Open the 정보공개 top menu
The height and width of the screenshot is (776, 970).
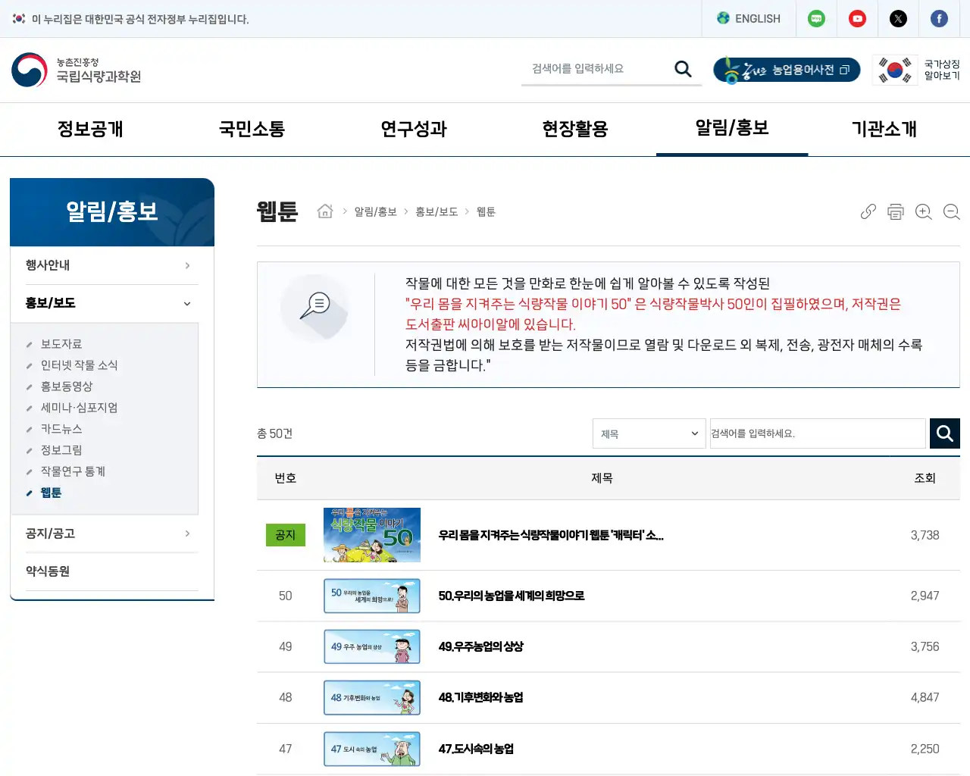(x=89, y=129)
